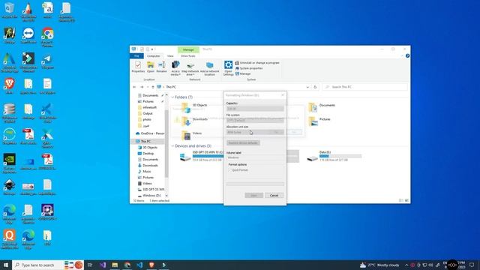Click System properties in ribbon

[x=249, y=68]
